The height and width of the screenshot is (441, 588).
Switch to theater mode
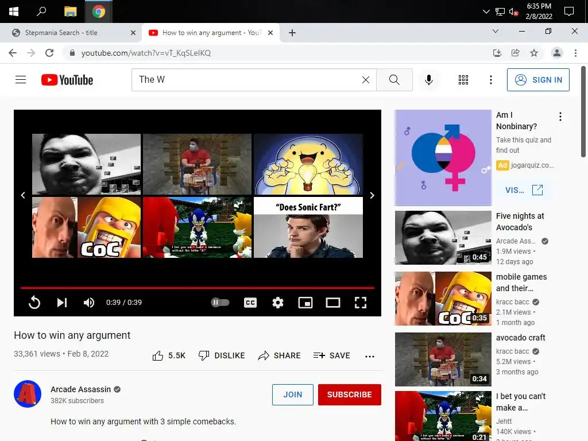(x=333, y=302)
